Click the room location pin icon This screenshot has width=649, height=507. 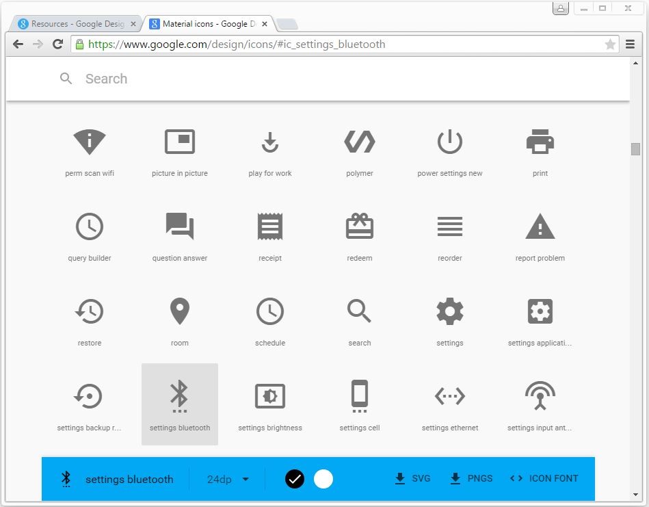click(179, 311)
